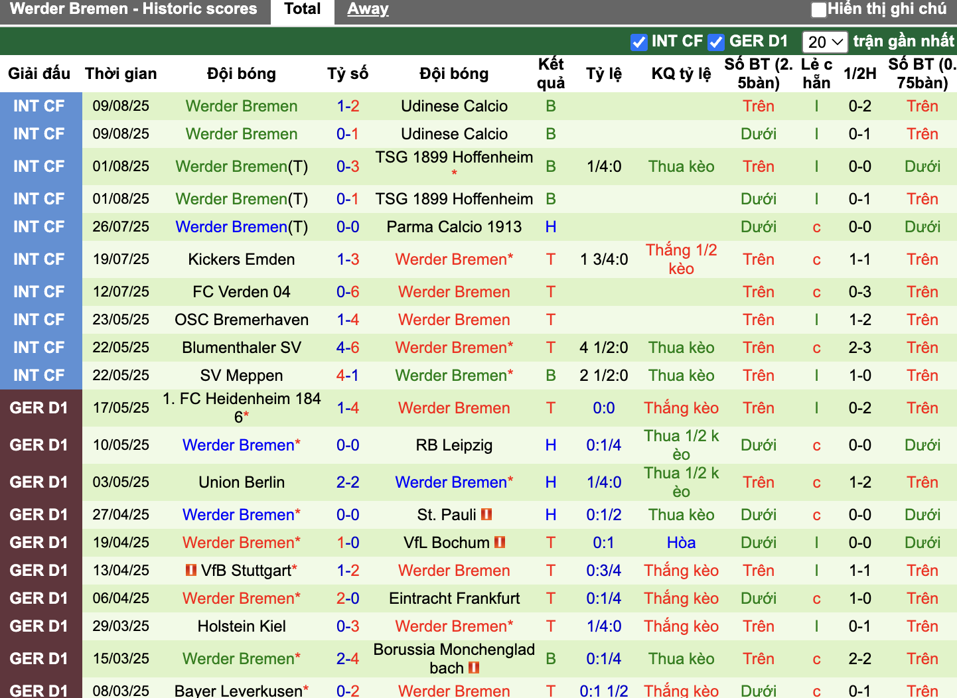Switch to the Away tab

click(368, 9)
